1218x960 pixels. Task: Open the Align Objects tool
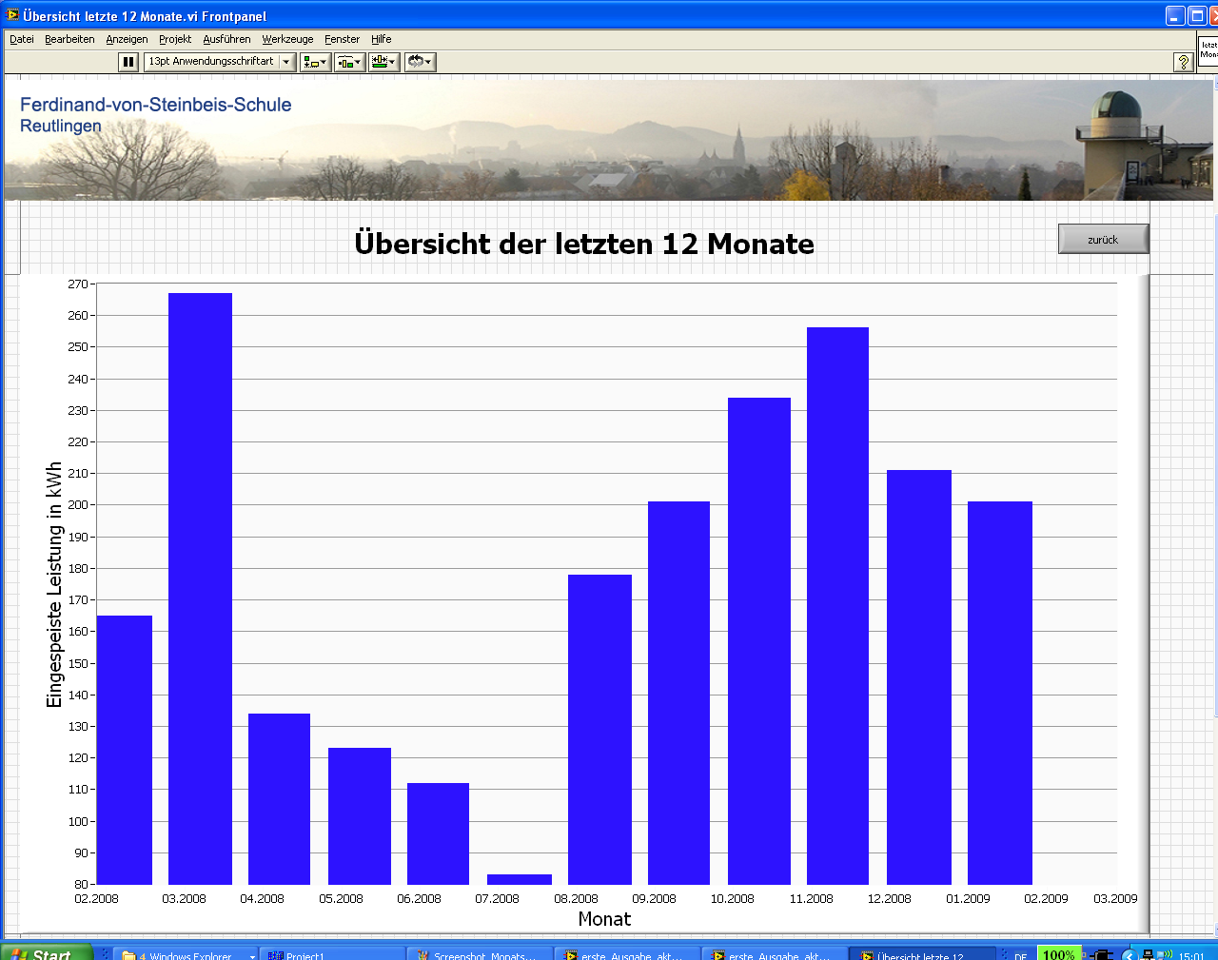tap(315, 62)
